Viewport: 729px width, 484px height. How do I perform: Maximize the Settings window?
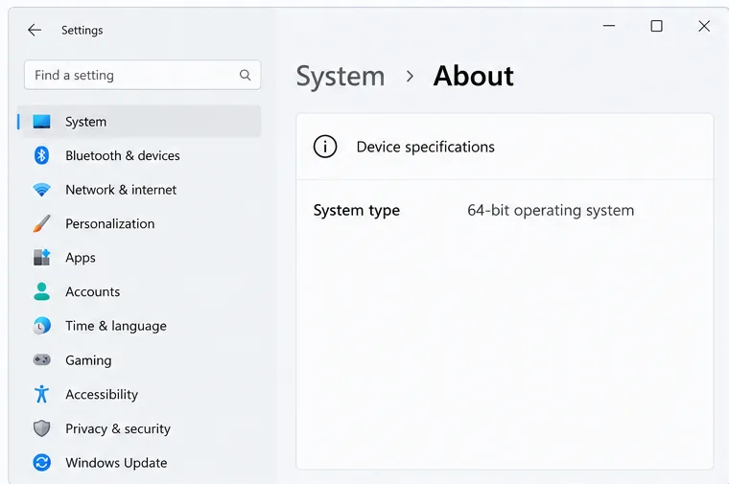[x=656, y=26]
